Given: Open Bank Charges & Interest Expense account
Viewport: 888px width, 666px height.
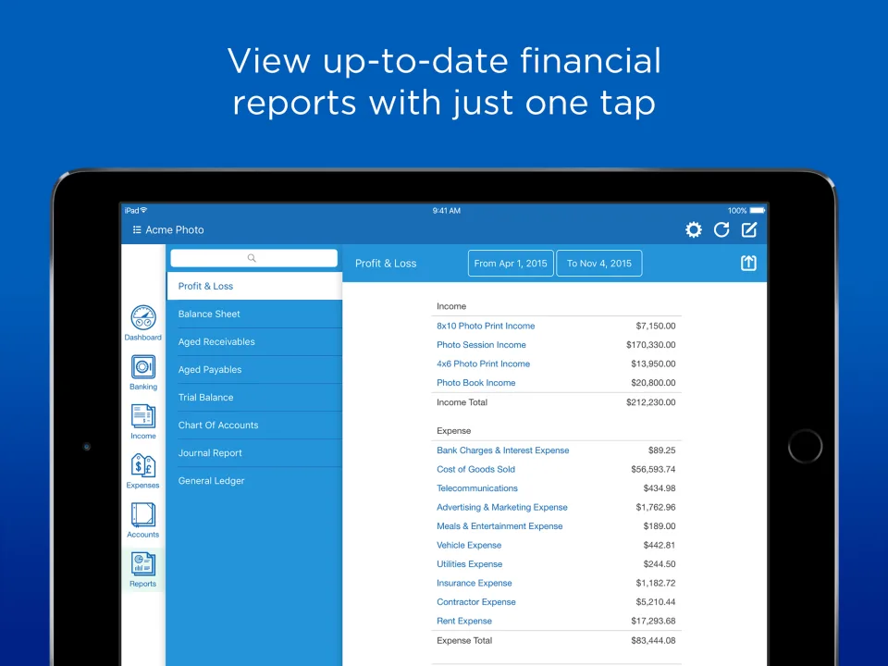Looking at the screenshot, I should (503, 450).
